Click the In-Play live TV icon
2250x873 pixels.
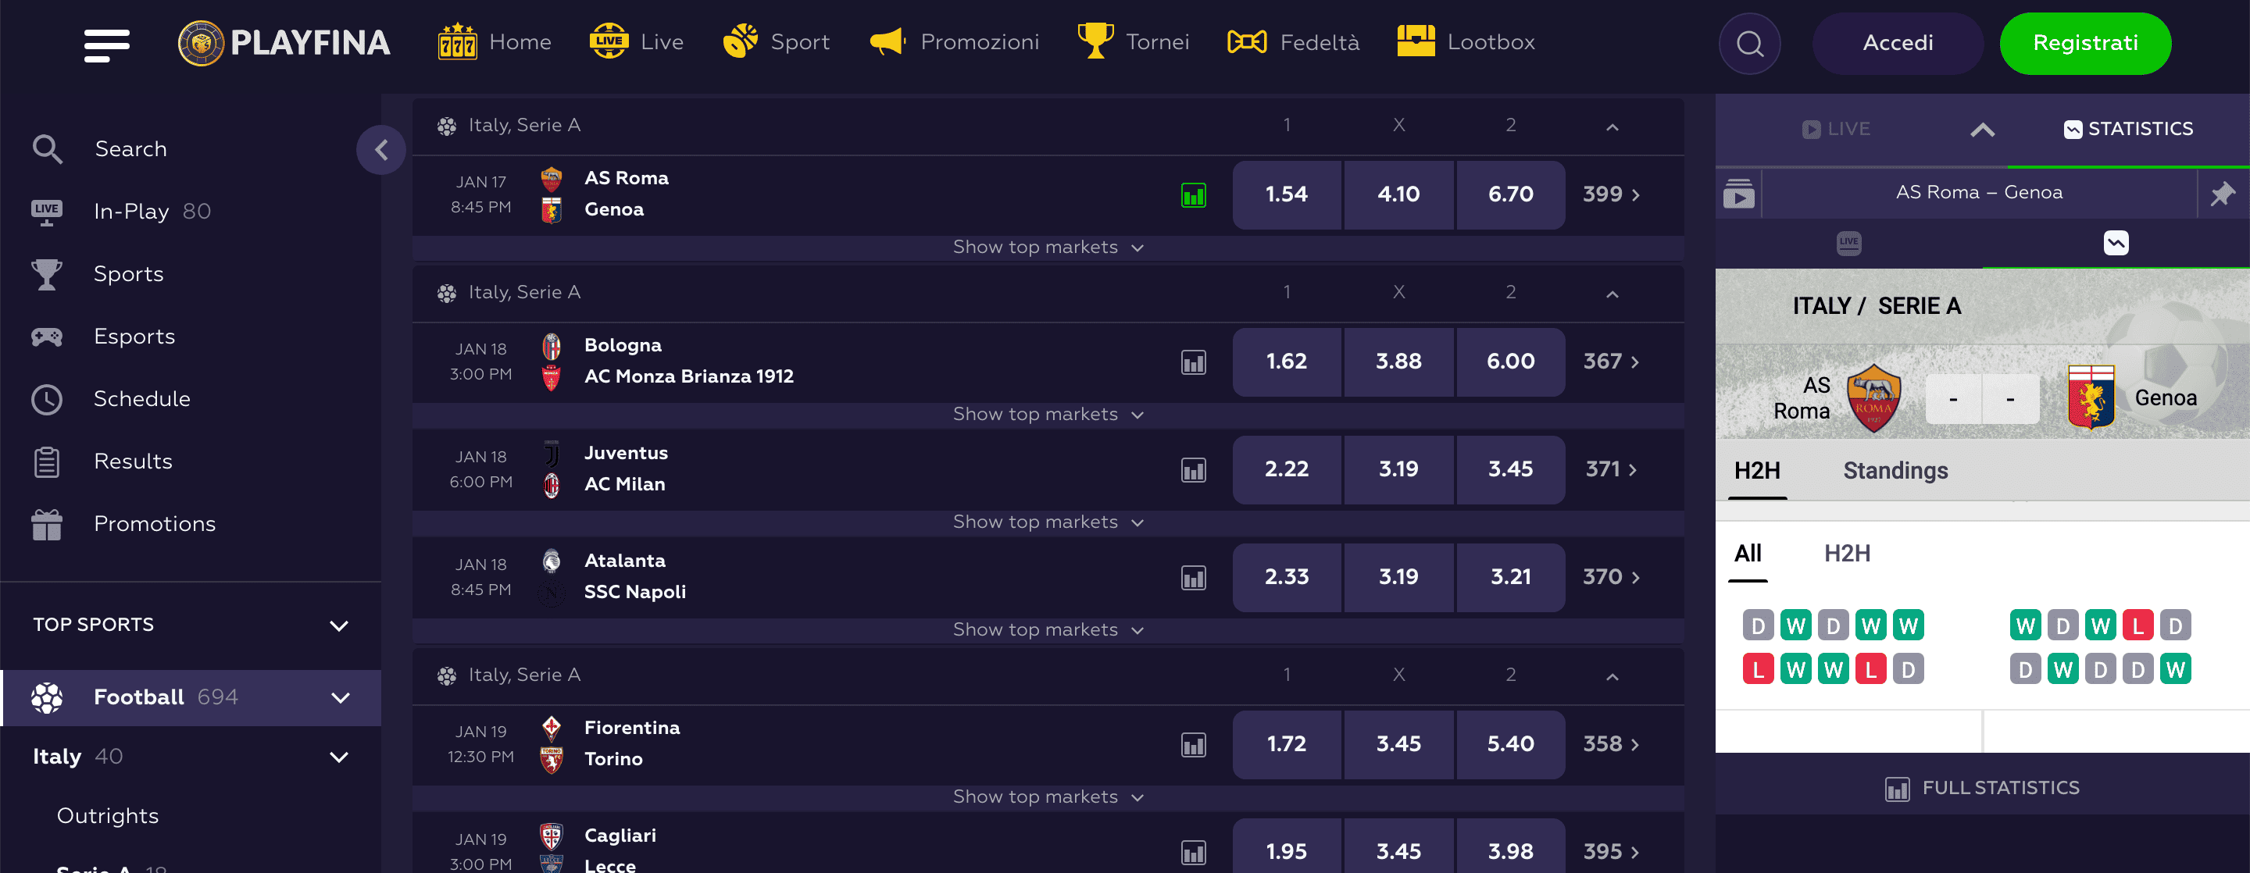coord(48,210)
